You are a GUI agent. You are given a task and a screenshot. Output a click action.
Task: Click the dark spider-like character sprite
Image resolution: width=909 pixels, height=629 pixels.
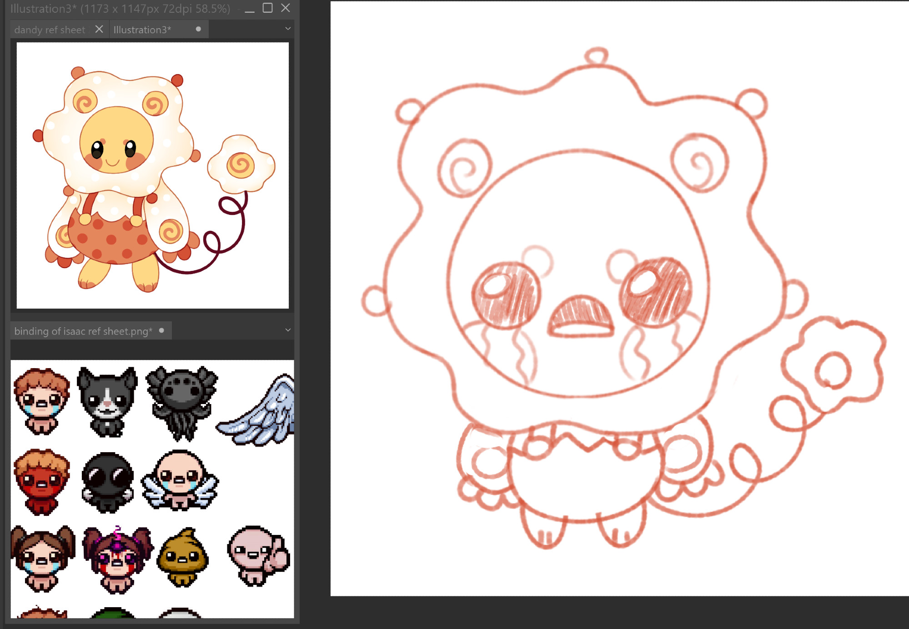pyautogui.click(x=182, y=403)
